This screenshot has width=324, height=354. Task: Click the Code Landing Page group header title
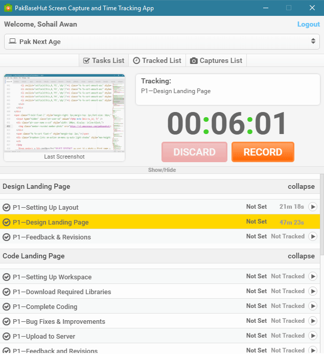click(34, 256)
